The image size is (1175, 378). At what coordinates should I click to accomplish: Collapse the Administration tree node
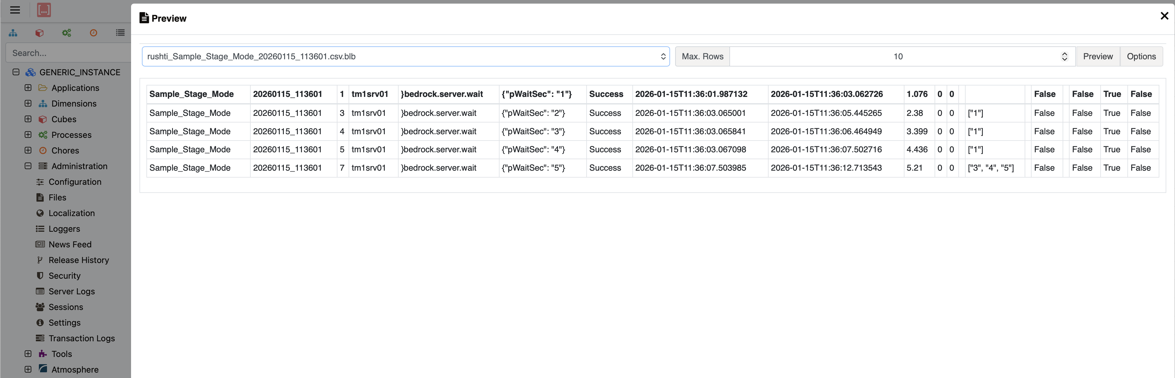click(28, 166)
